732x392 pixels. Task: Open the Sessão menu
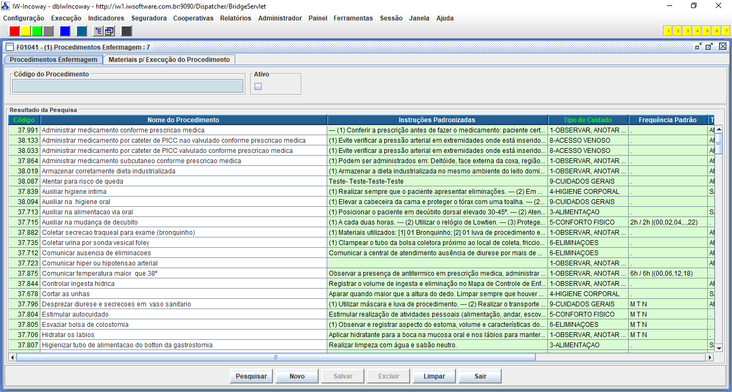coord(391,18)
